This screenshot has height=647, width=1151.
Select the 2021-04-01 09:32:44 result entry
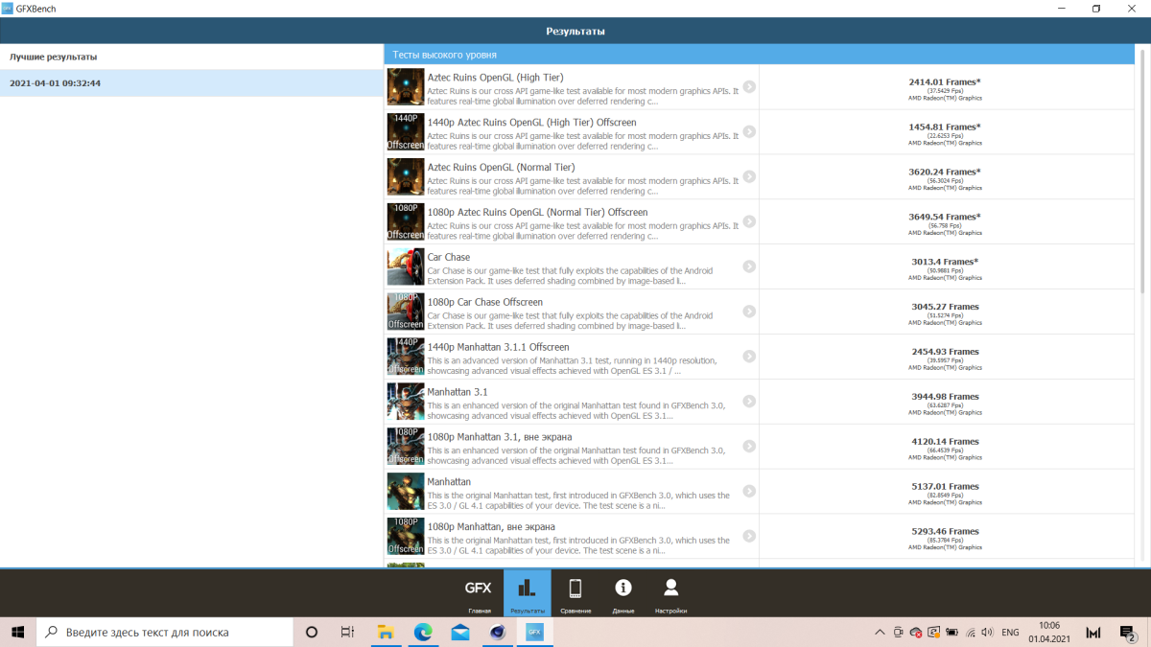pos(192,83)
